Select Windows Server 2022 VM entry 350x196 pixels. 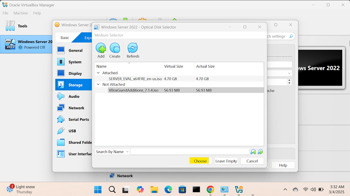click(26, 44)
